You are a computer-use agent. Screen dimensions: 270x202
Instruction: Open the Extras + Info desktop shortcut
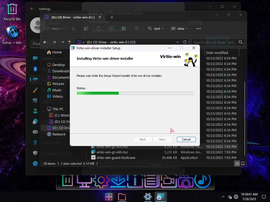(12, 35)
